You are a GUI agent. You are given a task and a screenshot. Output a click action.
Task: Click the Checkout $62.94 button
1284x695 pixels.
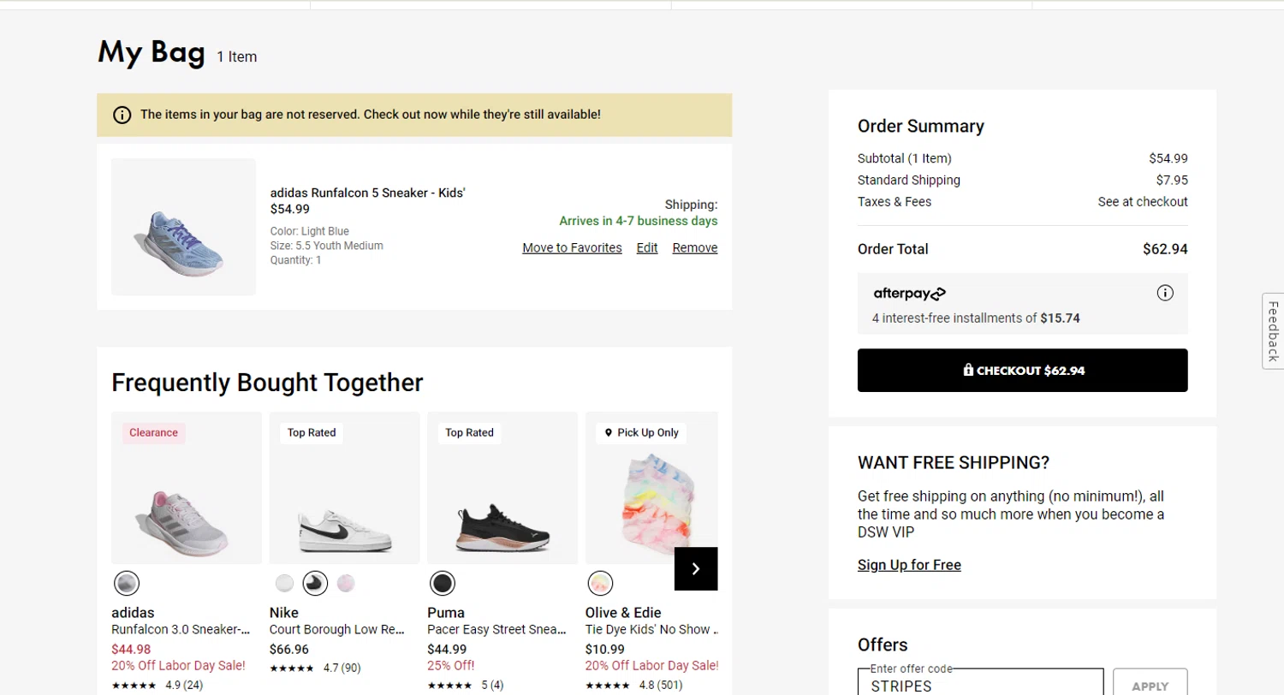(1023, 371)
